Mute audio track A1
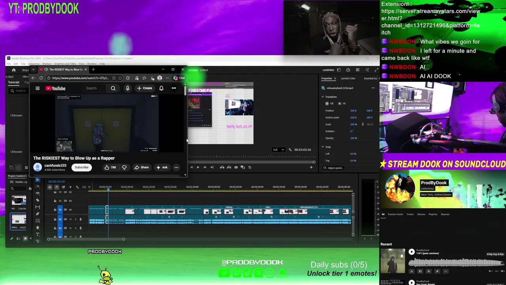Screen dimensions: 506x285 tap(70, 219)
